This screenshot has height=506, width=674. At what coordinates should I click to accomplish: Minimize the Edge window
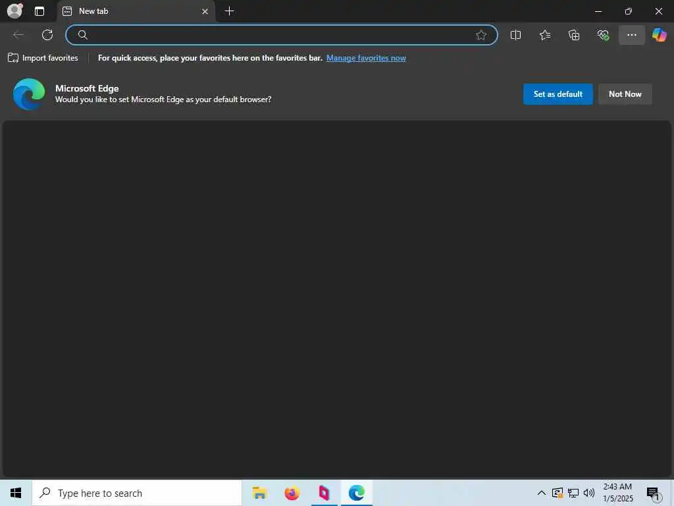tap(598, 11)
